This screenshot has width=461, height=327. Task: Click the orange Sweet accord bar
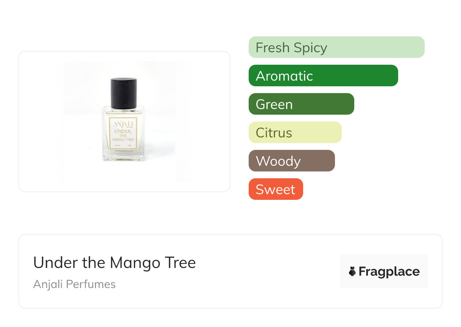[276, 189]
